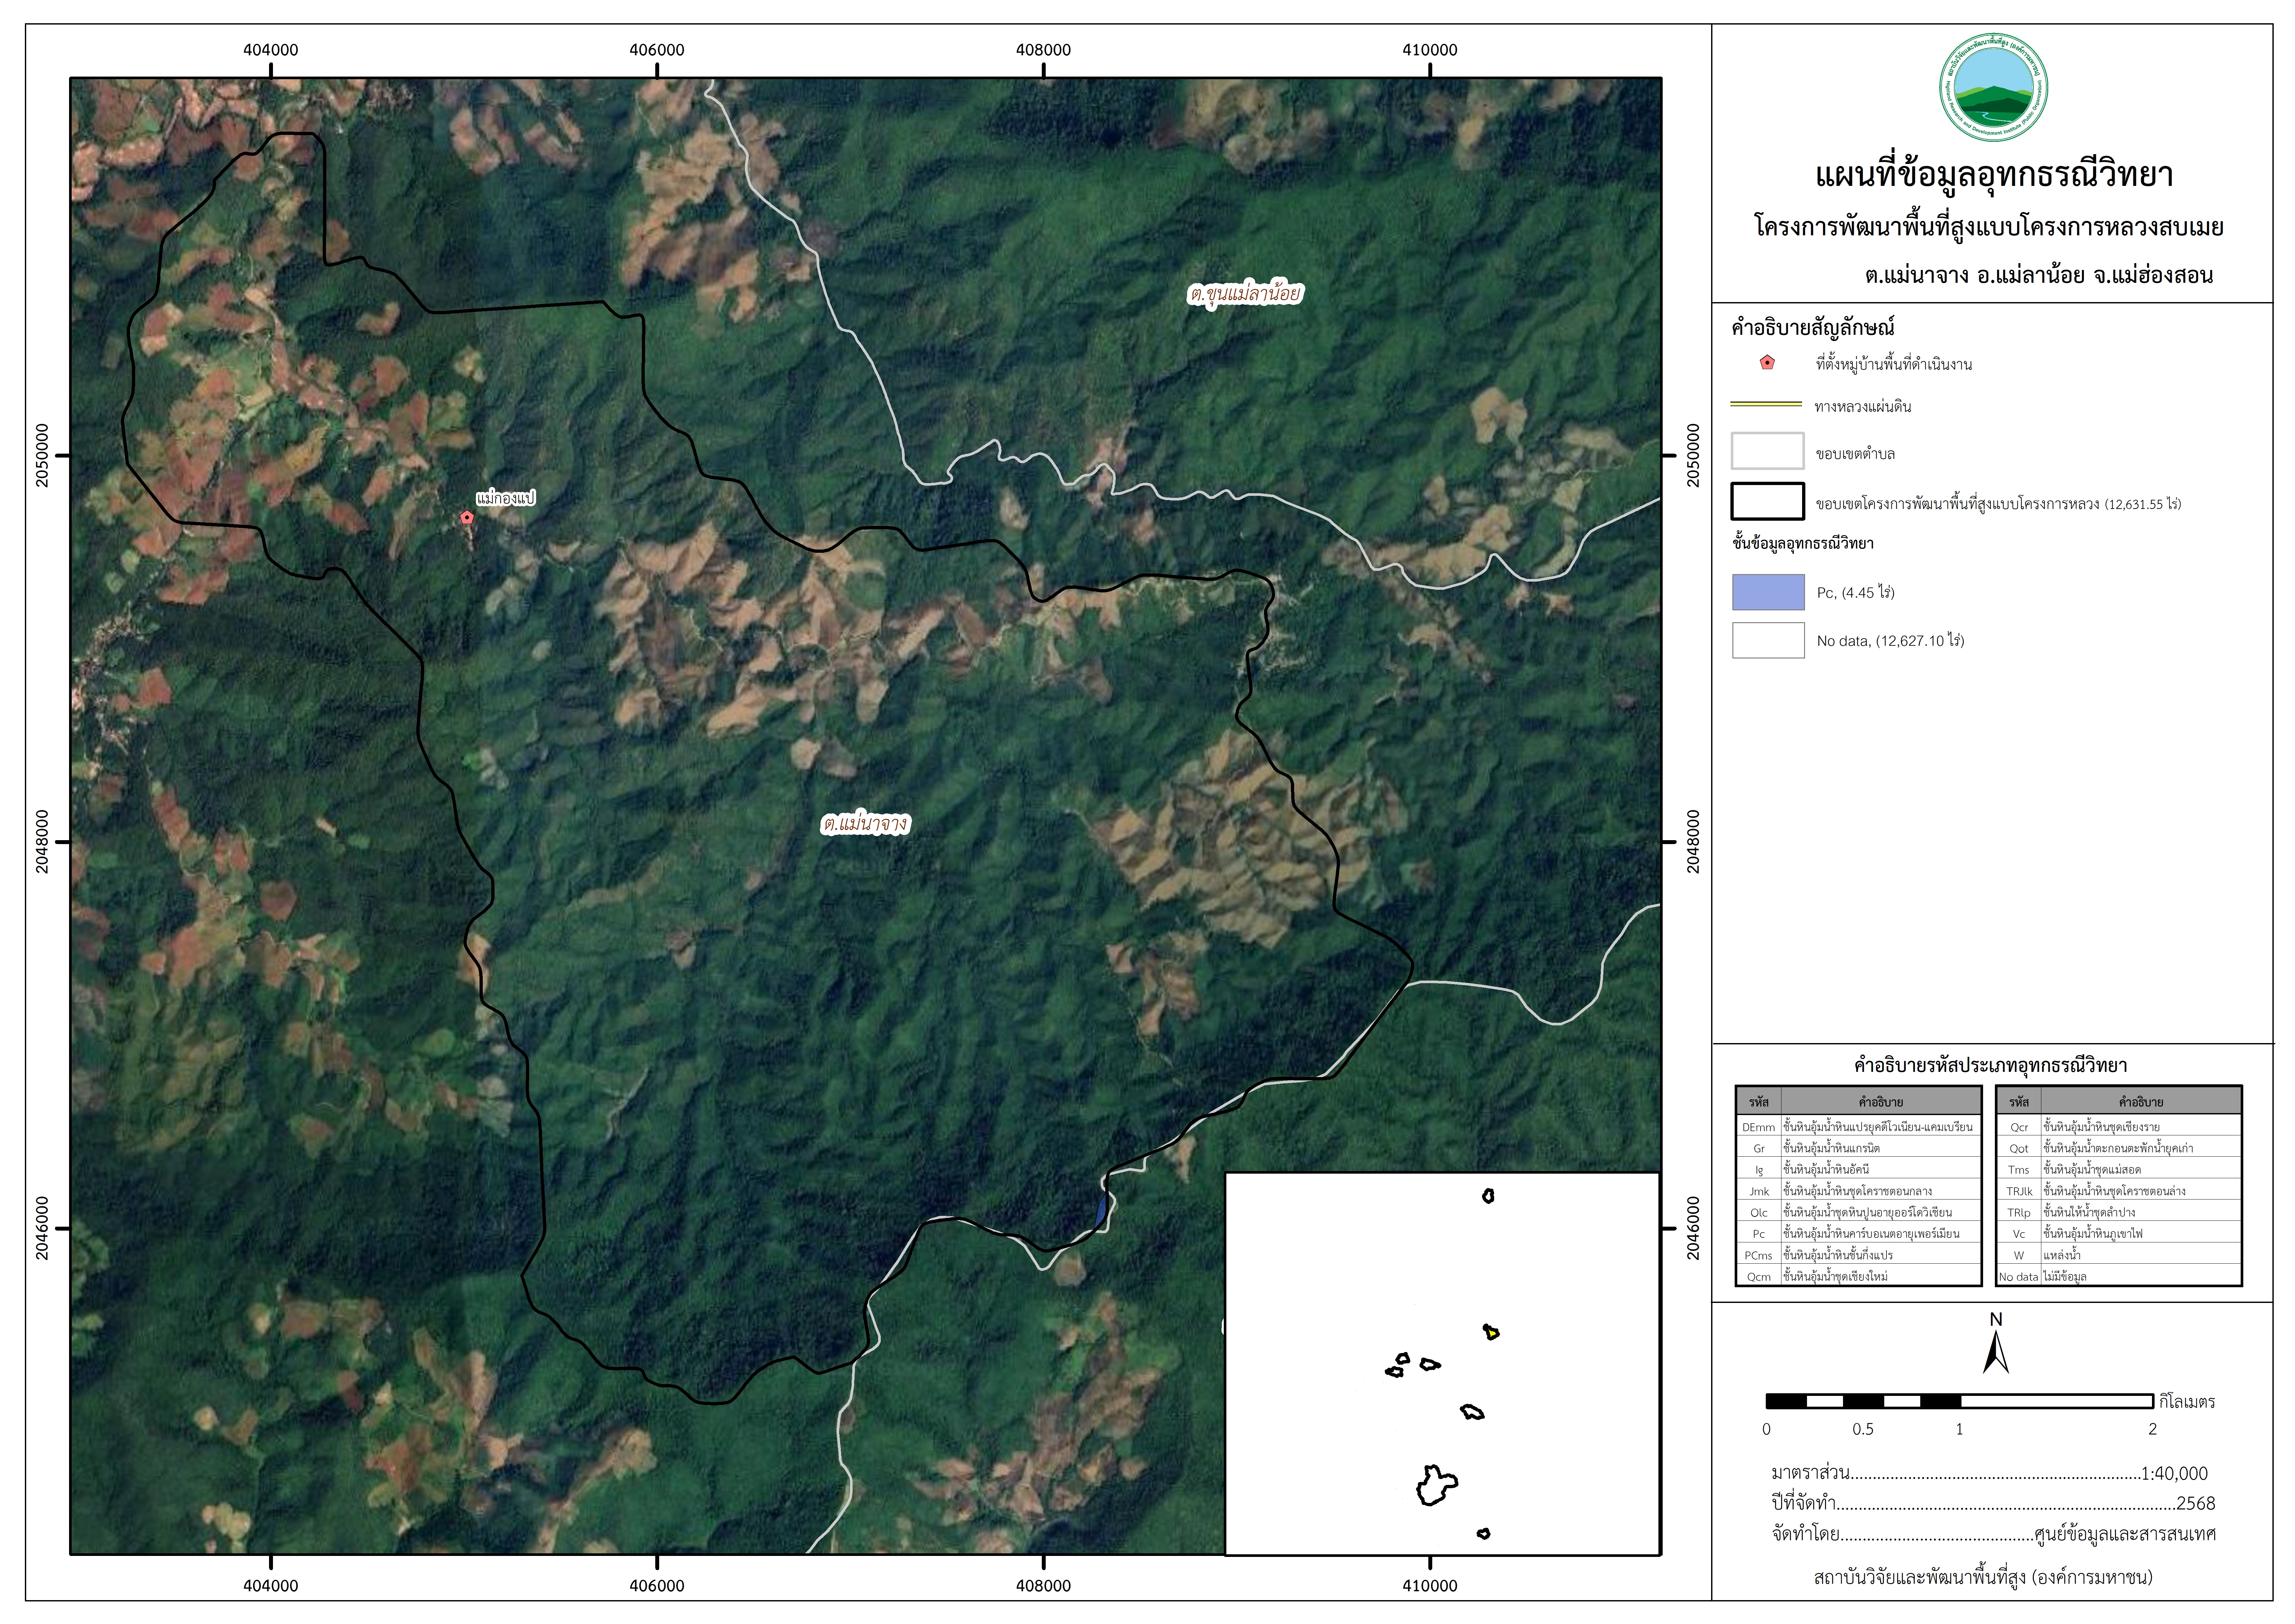Click the project name line โครงการพัฒนาพื้นที่สูงแบบโครงการหลวงสบเมย

tap(1989, 227)
